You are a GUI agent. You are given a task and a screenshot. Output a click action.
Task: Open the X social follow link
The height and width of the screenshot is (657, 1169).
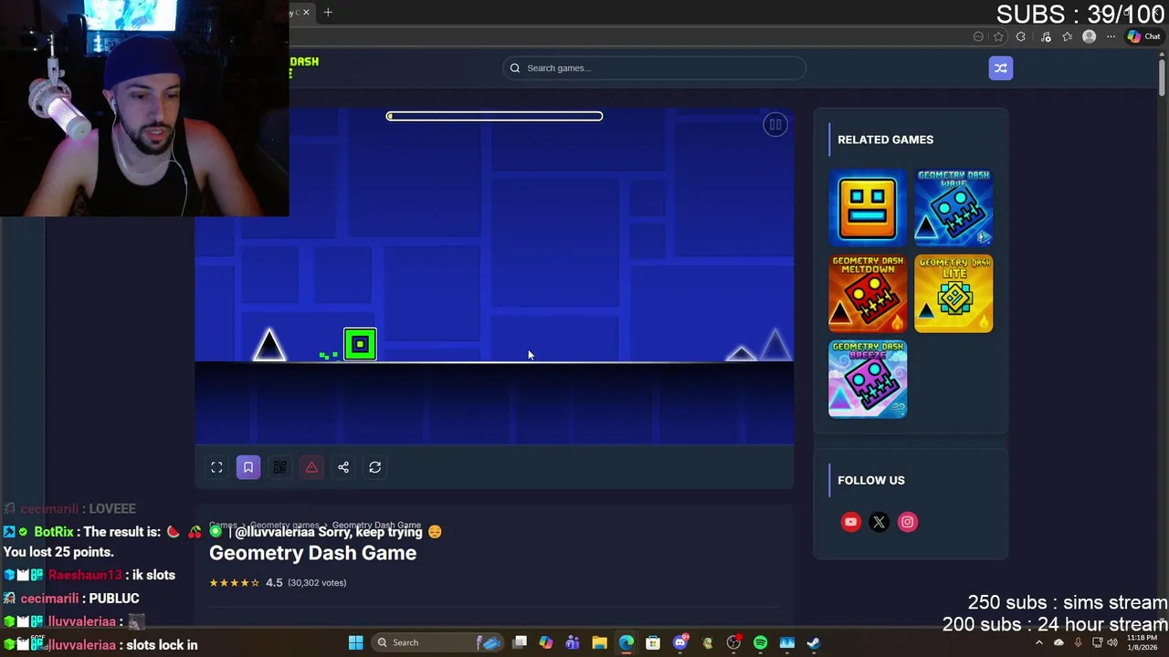pyautogui.click(x=879, y=522)
